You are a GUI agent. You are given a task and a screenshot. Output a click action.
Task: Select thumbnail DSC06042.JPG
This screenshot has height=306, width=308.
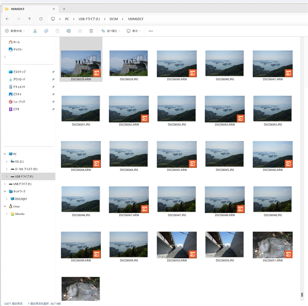pos(177,108)
